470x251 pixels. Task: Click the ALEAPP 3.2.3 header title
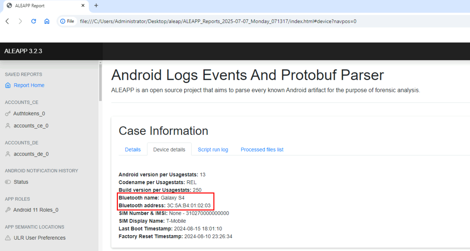point(23,51)
